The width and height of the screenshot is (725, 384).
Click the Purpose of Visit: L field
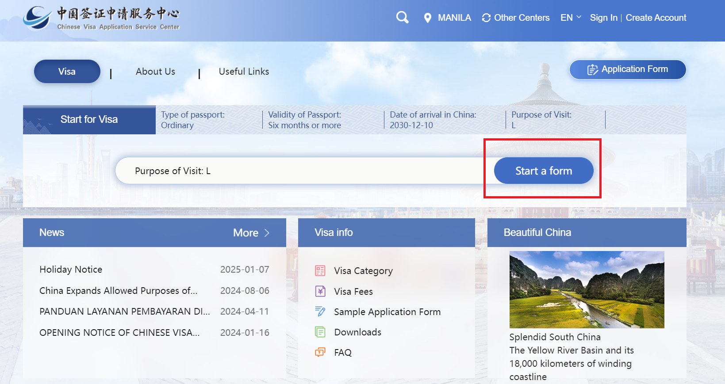point(304,171)
